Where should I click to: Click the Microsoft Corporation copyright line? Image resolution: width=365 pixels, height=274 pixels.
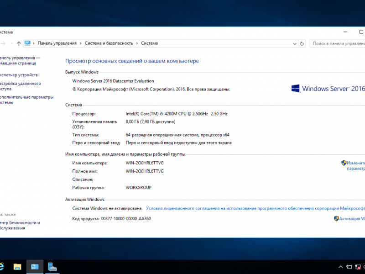point(151,89)
